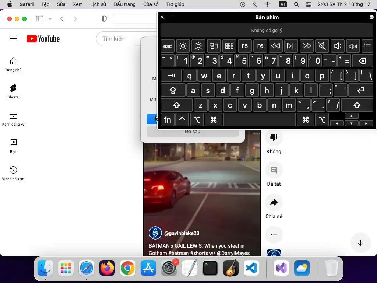The height and width of the screenshot is (283, 377).
Task: Open the Sửa menu
Action: 61,4
